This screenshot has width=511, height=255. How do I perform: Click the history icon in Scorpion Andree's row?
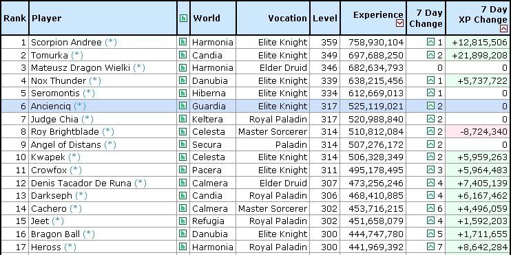pyautogui.click(x=183, y=42)
